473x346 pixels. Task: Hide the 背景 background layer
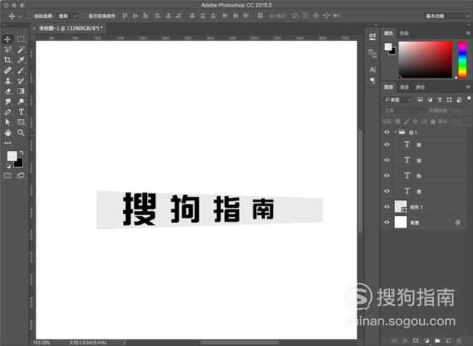[386, 222]
